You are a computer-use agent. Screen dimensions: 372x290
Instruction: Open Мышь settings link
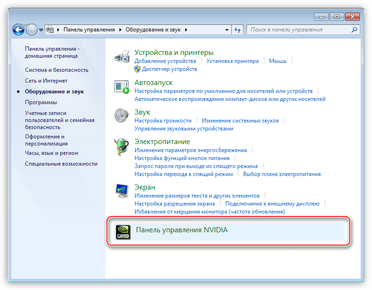point(277,61)
